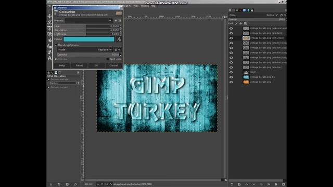Open the Help menu in the menu bar
The width and height of the screenshot is (333, 187).
point(153,6)
